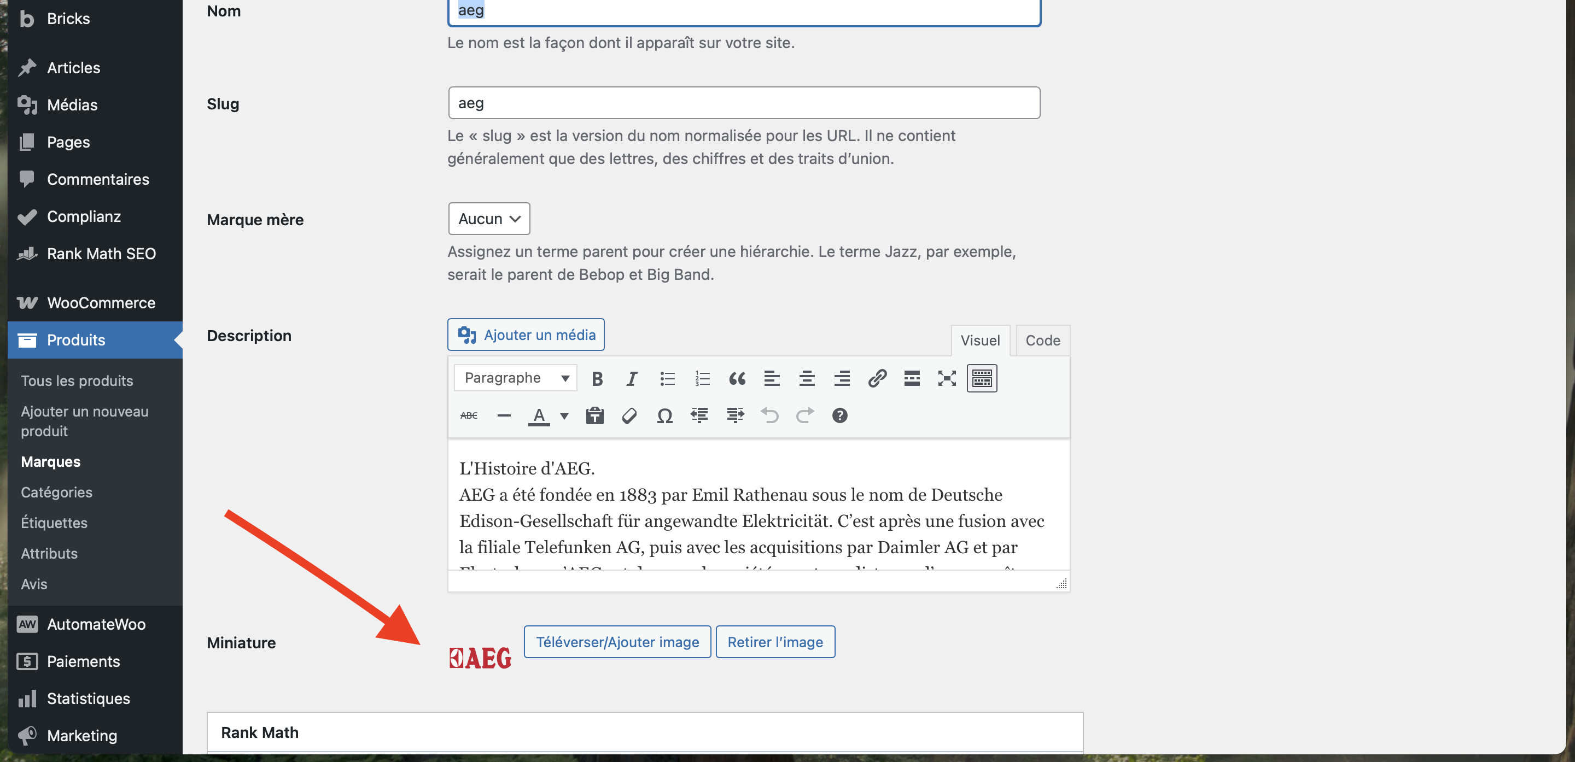Click into the Slug input field
The height and width of the screenshot is (762, 1575).
pyautogui.click(x=744, y=103)
